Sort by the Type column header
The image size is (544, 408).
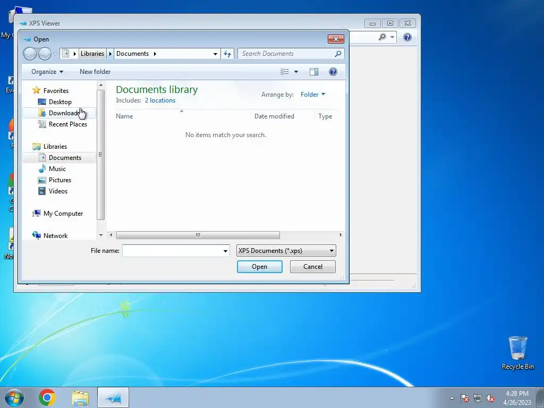(326, 116)
